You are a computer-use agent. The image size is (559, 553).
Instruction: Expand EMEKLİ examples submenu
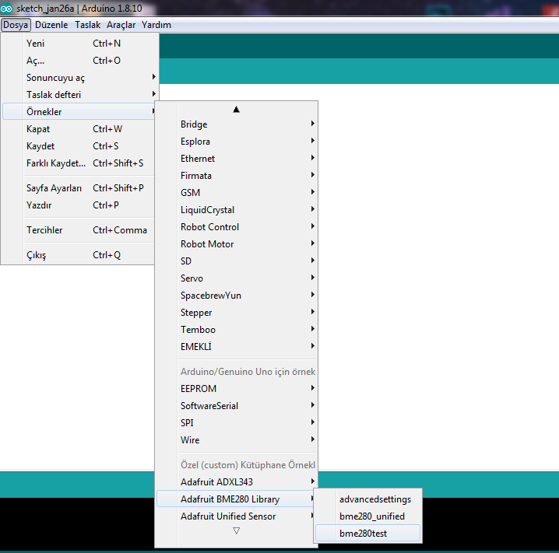(237, 346)
